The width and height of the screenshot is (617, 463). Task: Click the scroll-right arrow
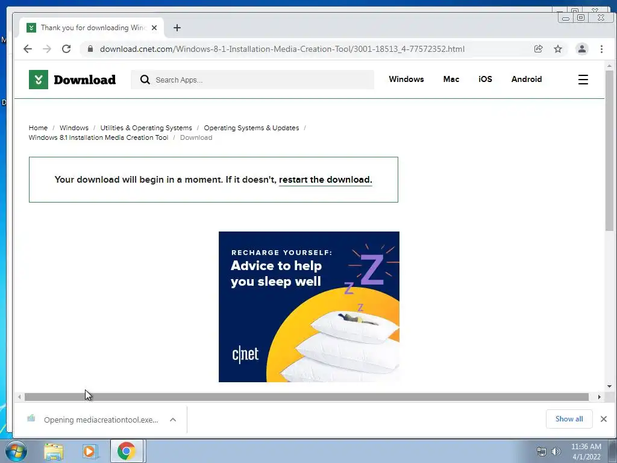600,397
